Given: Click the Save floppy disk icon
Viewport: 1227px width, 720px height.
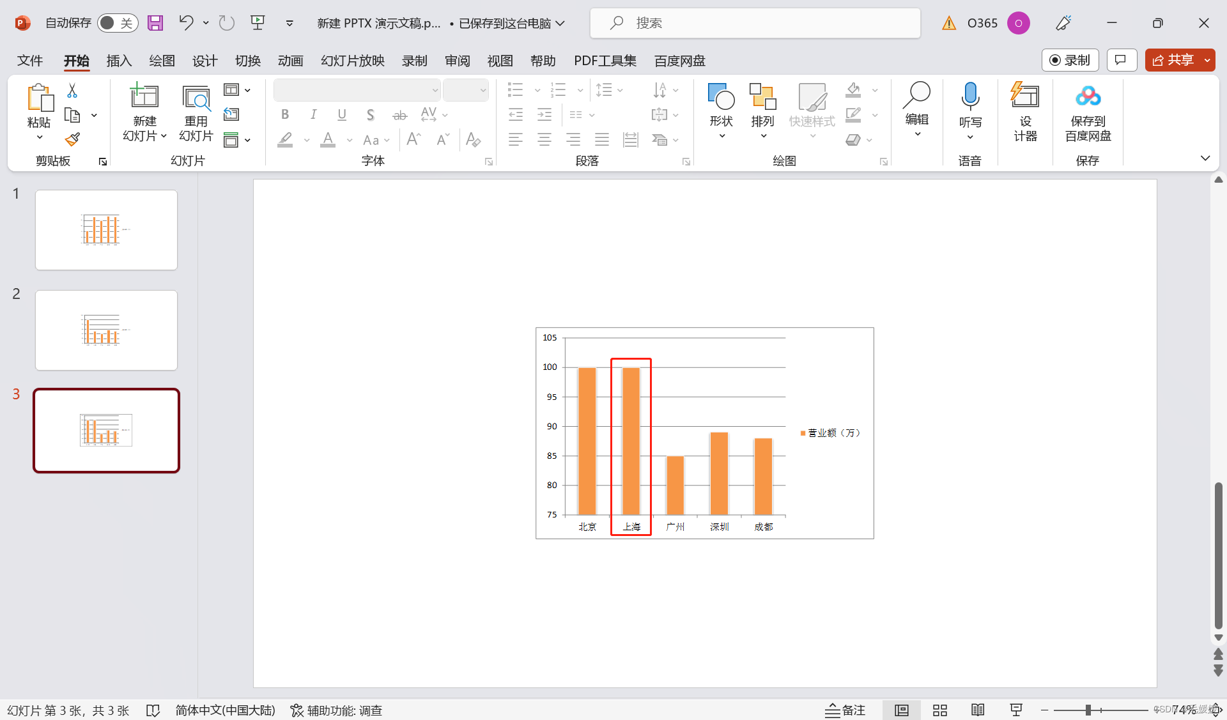Looking at the screenshot, I should pos(155,23).
